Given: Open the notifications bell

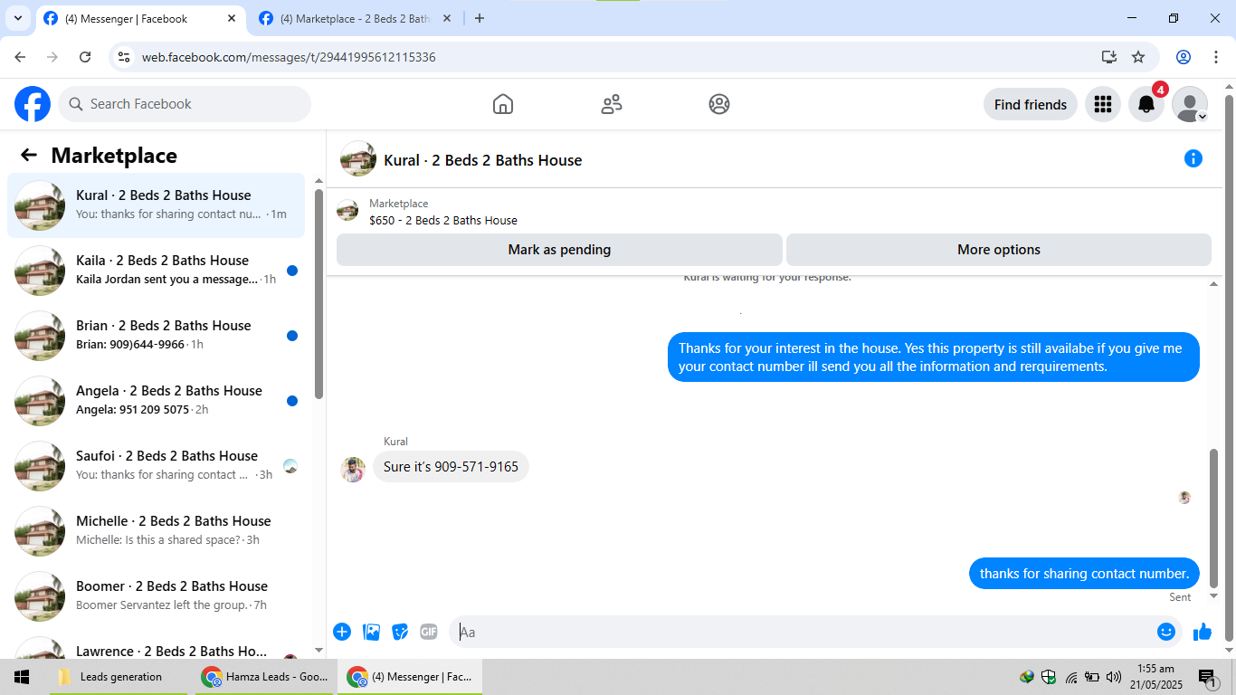Looking at the screenshot, I should click(x=1146, y=104).
